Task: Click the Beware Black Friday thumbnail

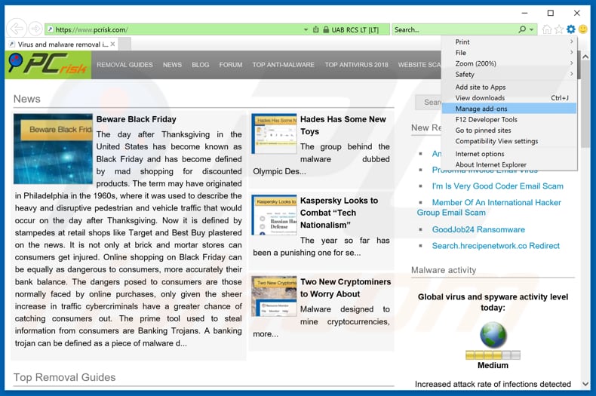Action: (x=54, y=149)
